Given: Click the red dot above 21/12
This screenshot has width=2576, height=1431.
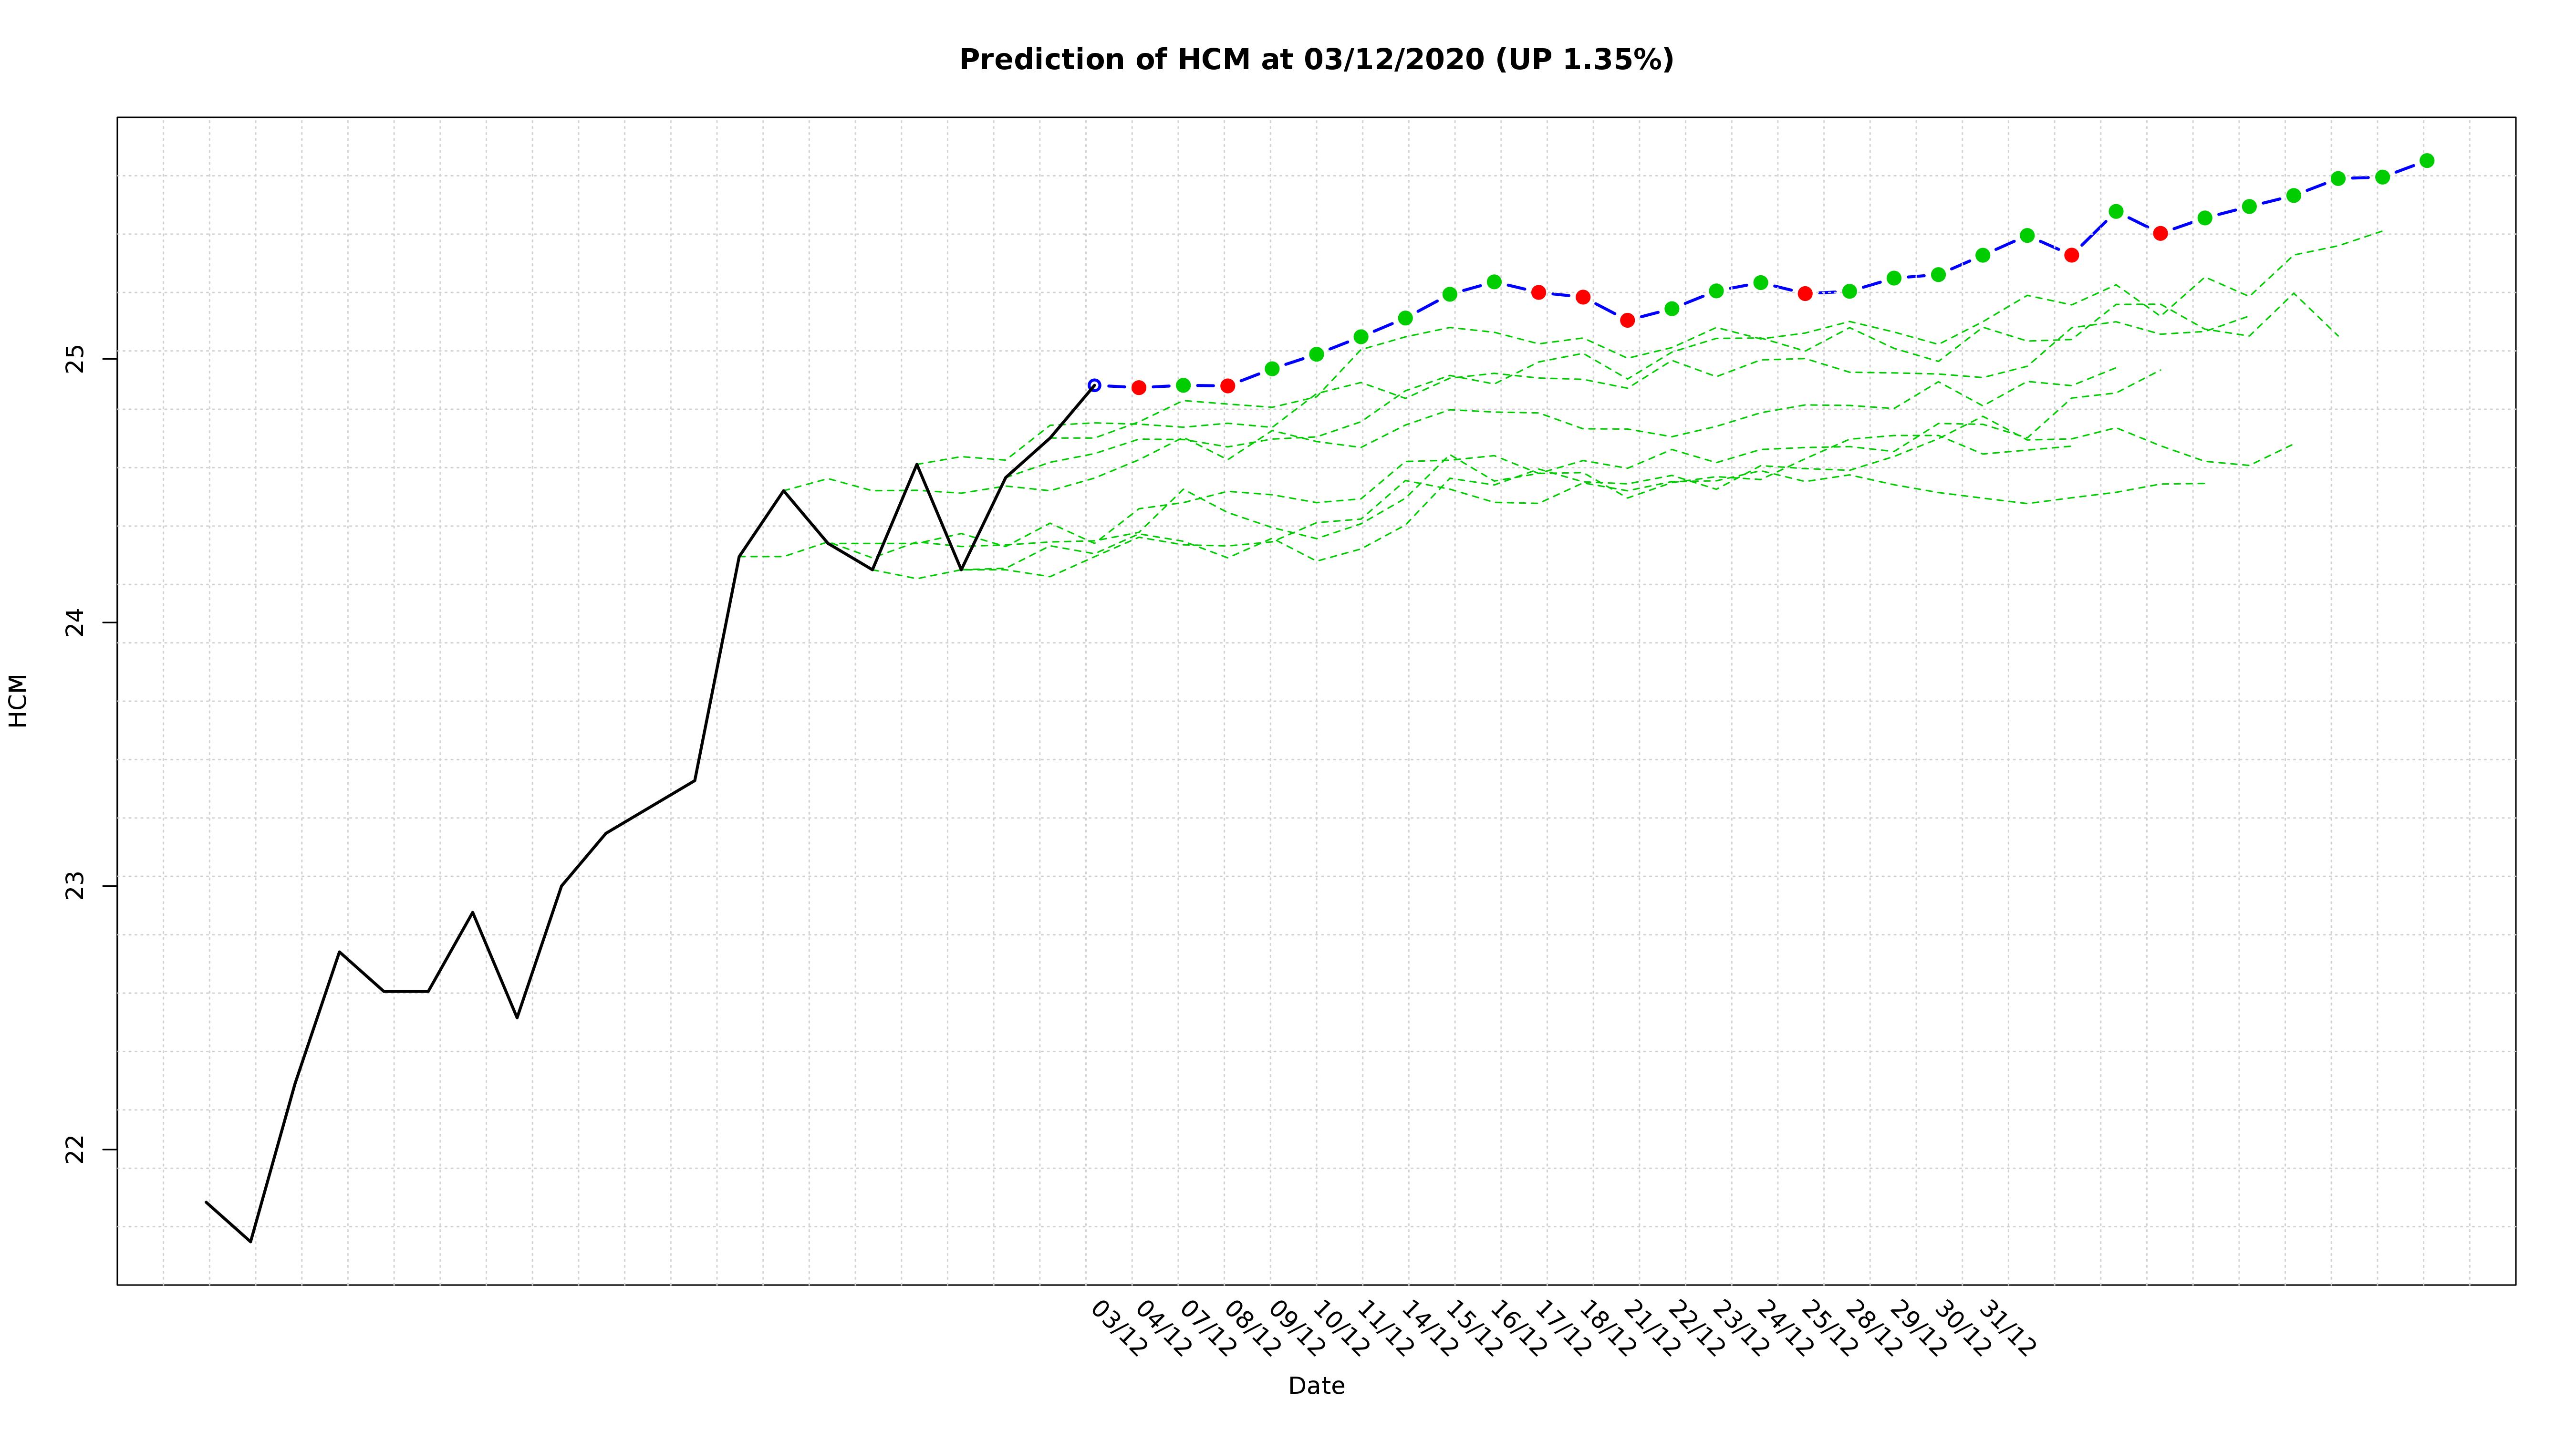Looking at the screenshot, I should [1627, 320].
